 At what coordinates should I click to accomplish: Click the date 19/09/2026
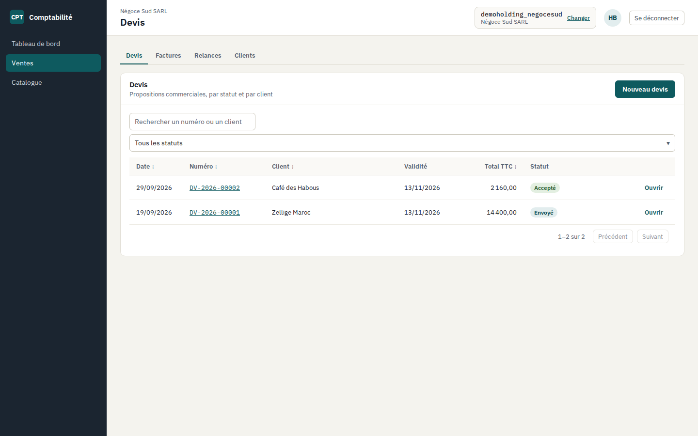[x=154, y=213]
